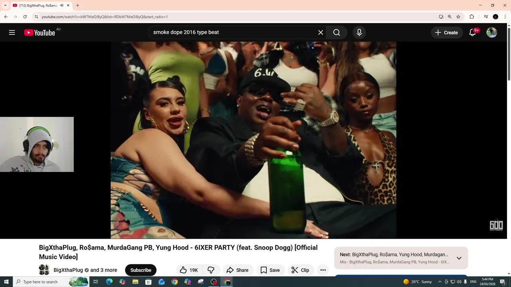Open BigXthaPlug channel avatar
This screenshot has width=511, height=287.
click(44, 270)
